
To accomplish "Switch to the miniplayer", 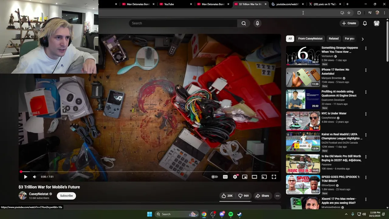I will click(x=245, y=177).
